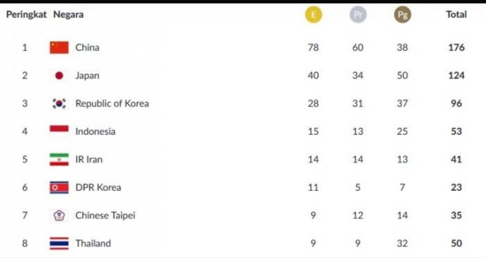Click the gold medal 'E' icon
The width and height of the screenshot is (486, 258).
[314, 15]
